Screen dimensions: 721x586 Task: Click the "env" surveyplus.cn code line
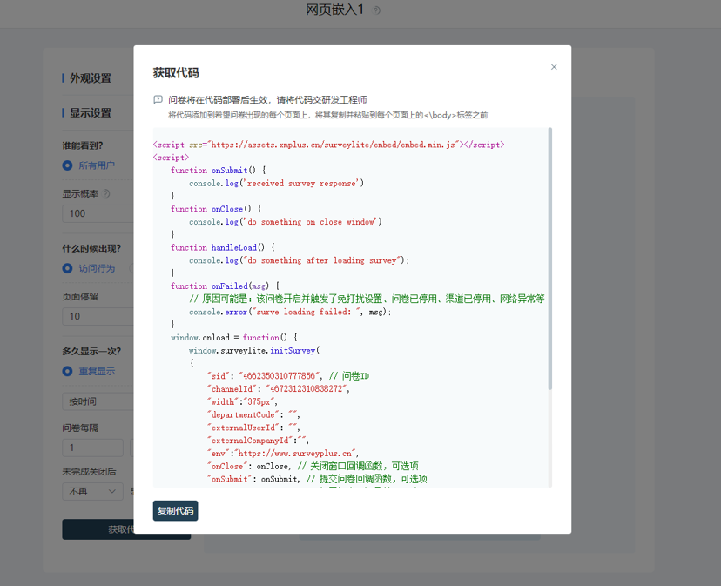283,453
